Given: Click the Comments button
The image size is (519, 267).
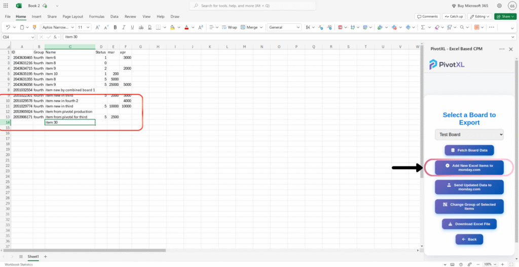Looking at the screenshot, I should coord(427,17).
